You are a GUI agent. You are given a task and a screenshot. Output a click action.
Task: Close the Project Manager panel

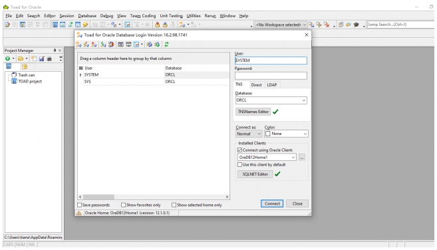coord(60,51)
